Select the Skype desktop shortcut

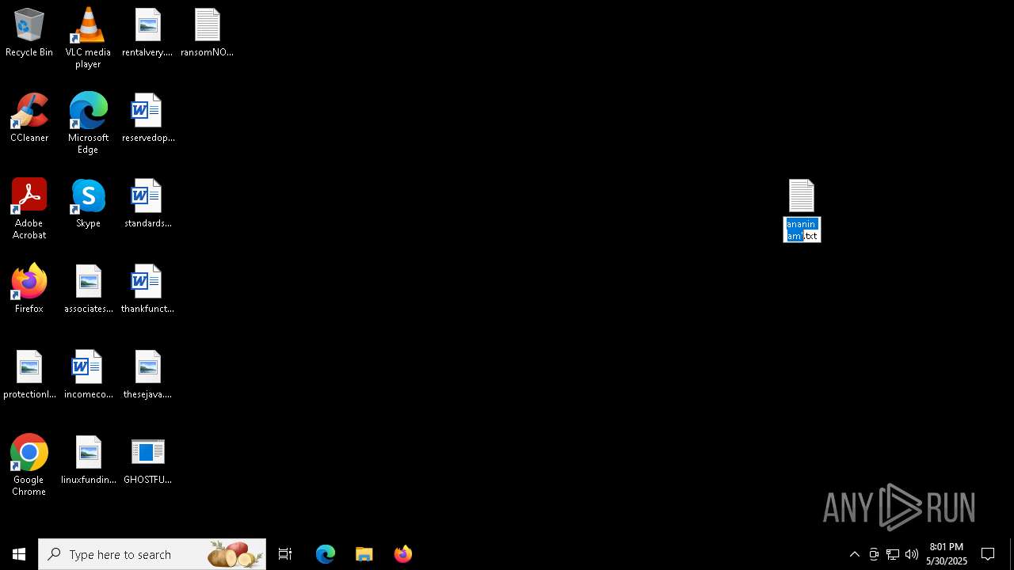pyautogui.click(x=88, y=204)
